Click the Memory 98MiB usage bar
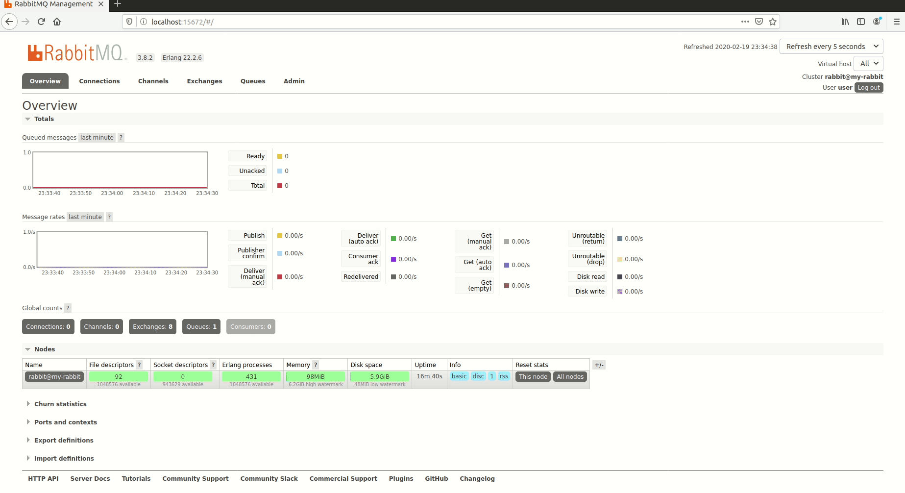The width and height of the screenshot is (905, 493). point(316,376)
